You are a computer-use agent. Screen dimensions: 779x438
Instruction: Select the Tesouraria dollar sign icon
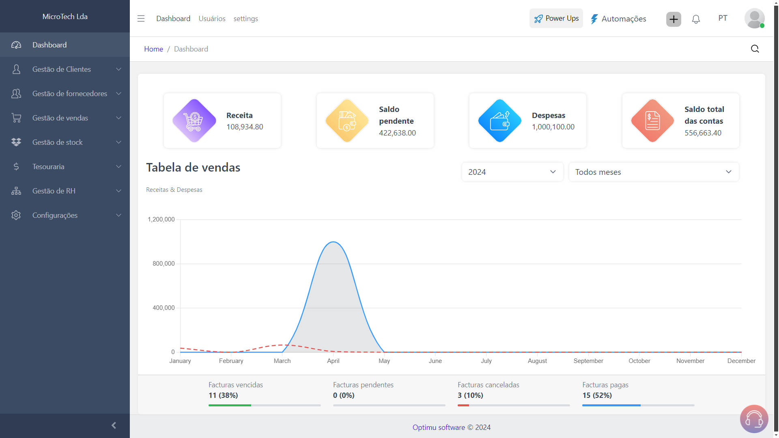coord(16,166)
